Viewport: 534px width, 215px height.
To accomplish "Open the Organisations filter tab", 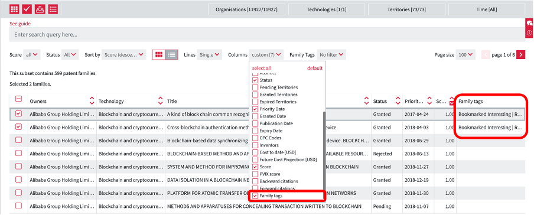I will tap(246, 9).
